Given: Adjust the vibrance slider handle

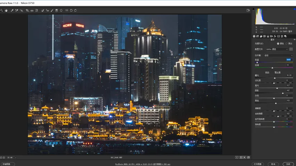Looking at the screenshot, I should (x=274, y=122).
